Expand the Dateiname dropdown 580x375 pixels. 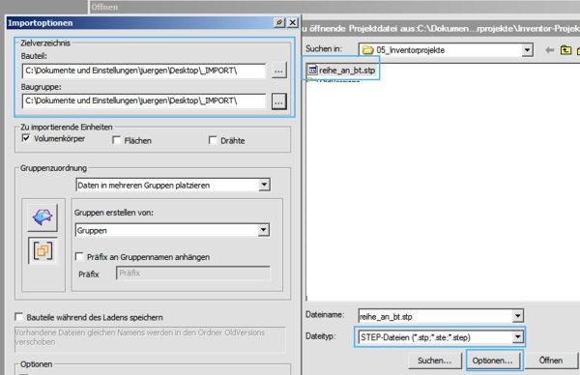517,316
